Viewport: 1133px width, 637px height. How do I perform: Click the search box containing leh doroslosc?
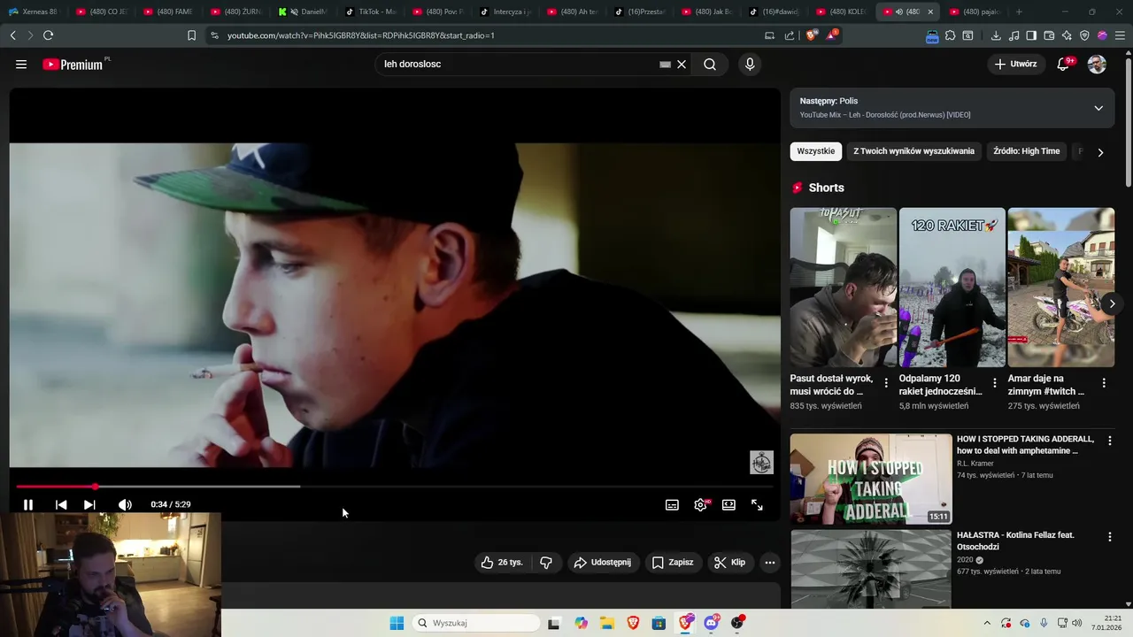point(518,64)
